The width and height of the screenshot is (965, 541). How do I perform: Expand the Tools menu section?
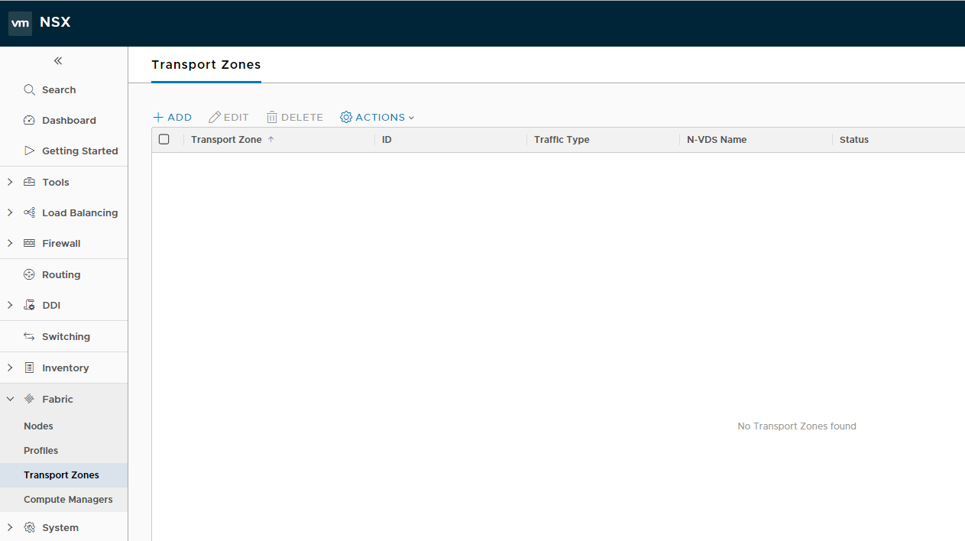pyautogui.click(x=10, y=182)
